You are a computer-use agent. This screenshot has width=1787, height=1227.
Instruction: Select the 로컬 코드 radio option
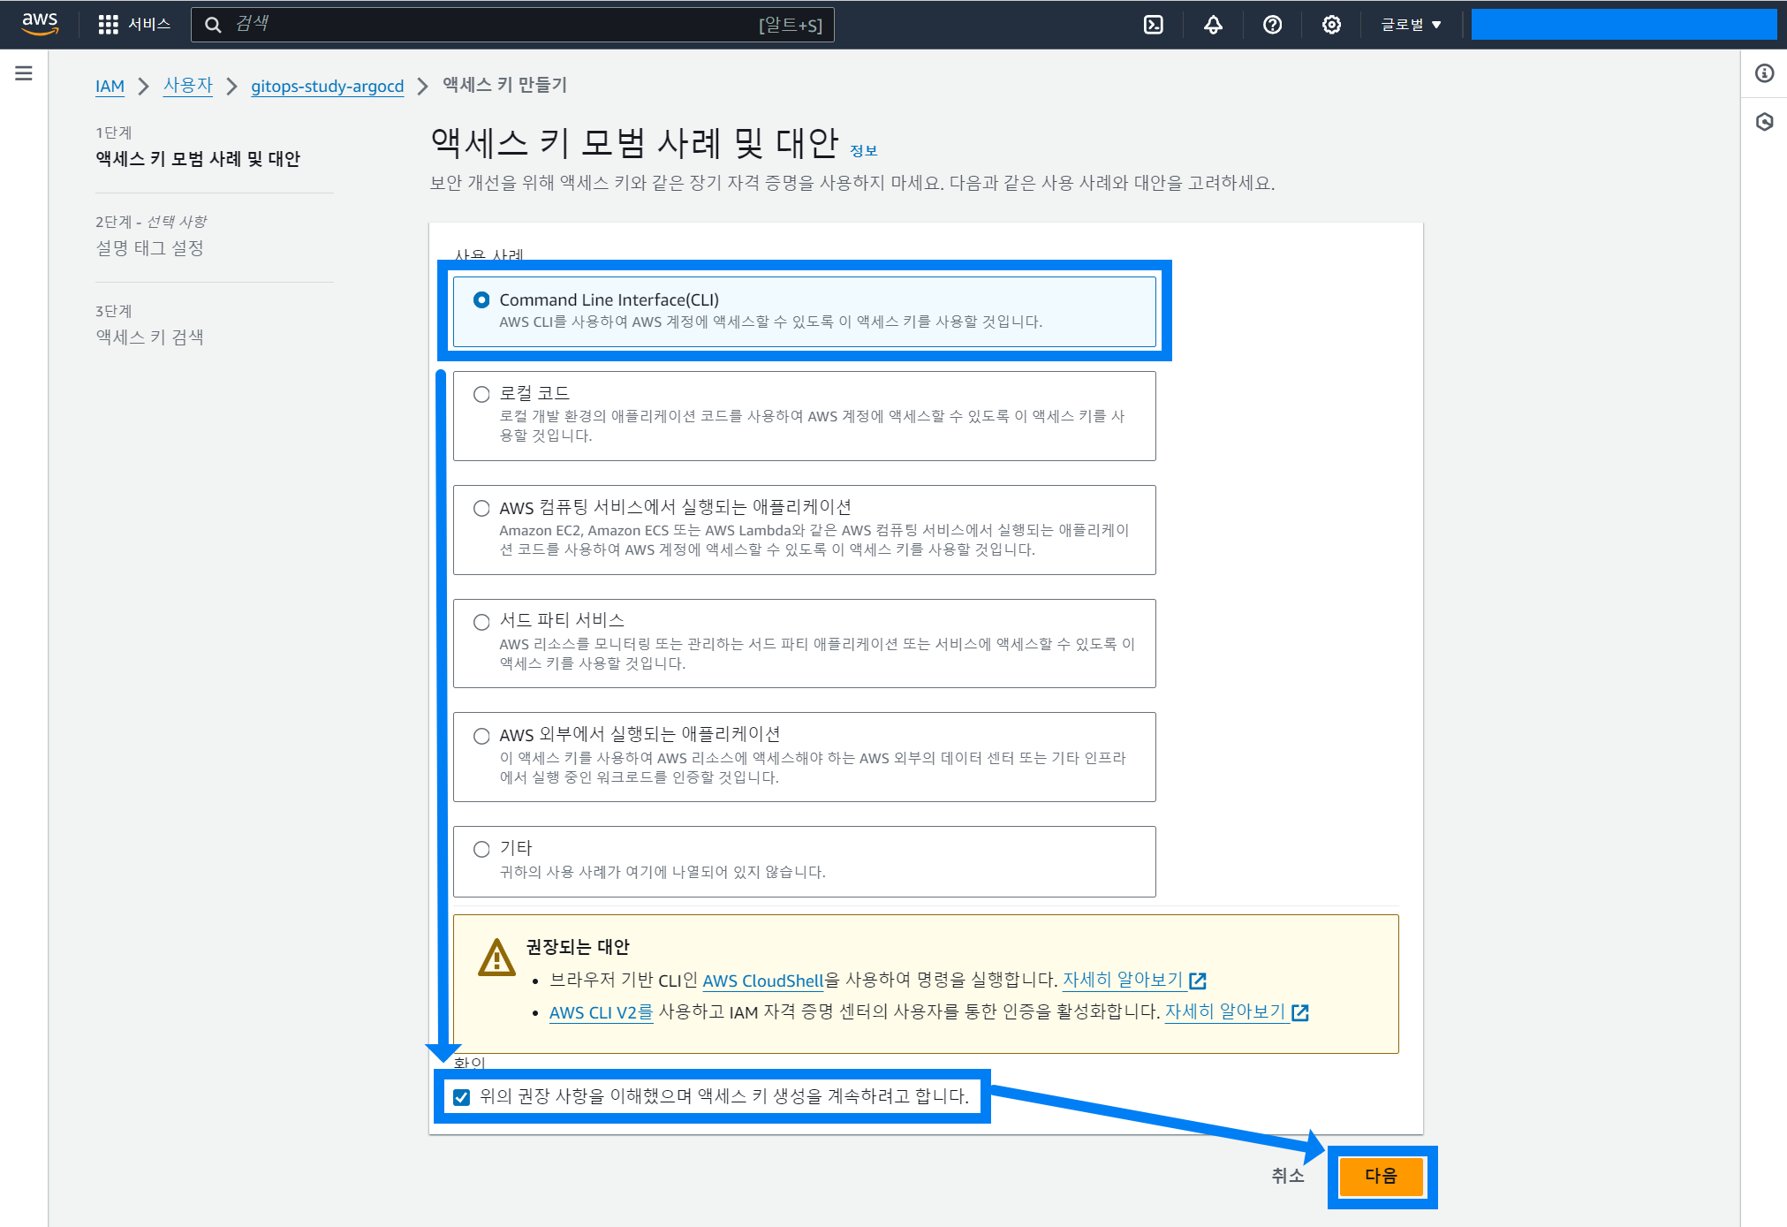click(x=481, y=394)
